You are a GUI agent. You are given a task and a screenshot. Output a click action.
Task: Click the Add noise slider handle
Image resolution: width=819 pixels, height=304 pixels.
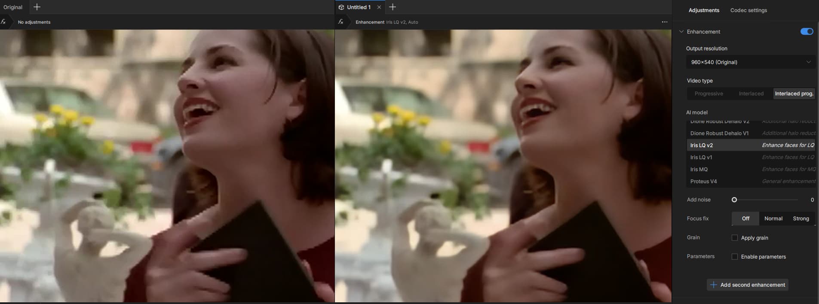734,200
